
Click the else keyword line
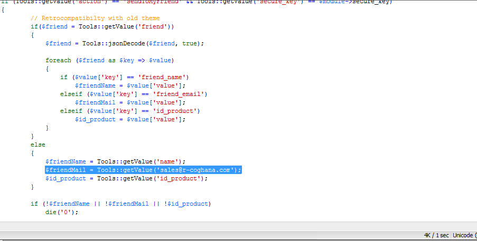tap(38, 145)
